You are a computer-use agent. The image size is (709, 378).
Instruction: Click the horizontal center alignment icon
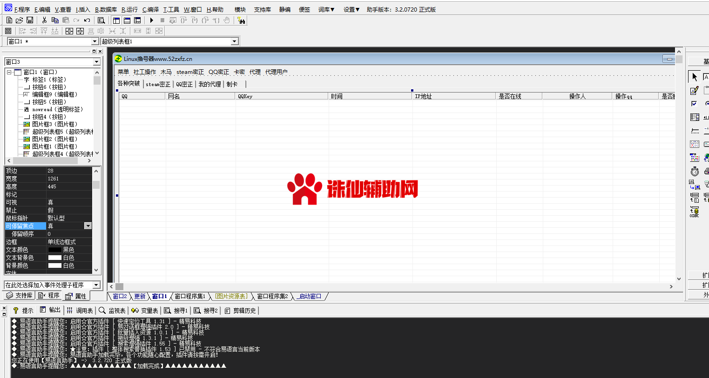[69, 31]
